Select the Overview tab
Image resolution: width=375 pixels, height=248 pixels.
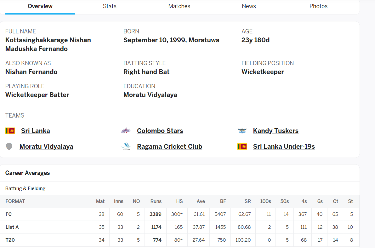pyautogui.click(x=40, y=6)
